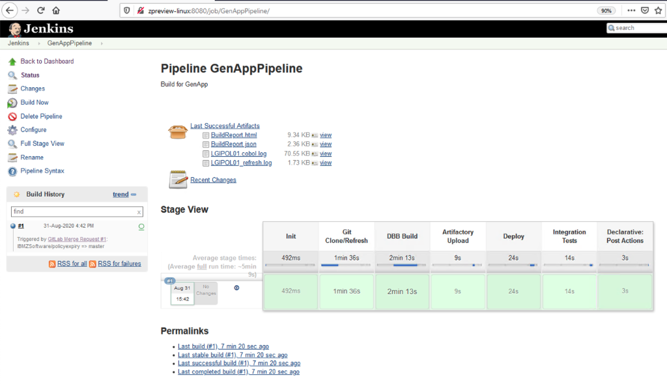Click the Configure gear icon
The image size is (667, 384).
(x=12, y=130)
